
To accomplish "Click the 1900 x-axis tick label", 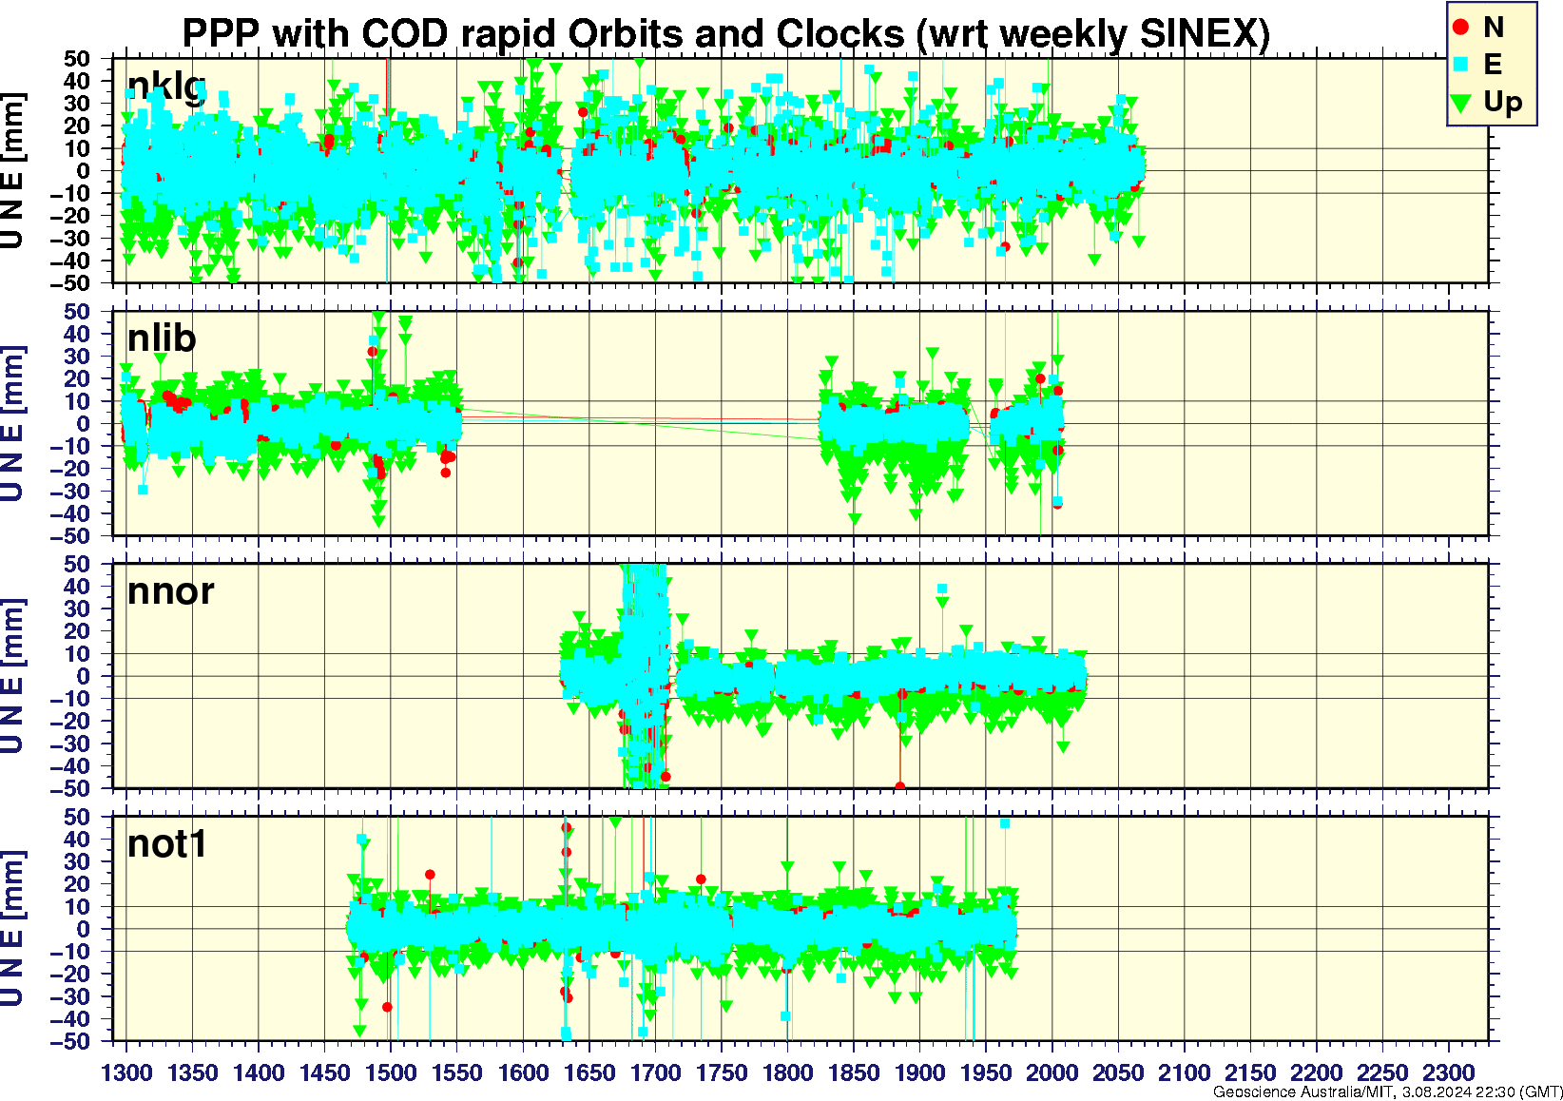I will tap(919, 1072).
